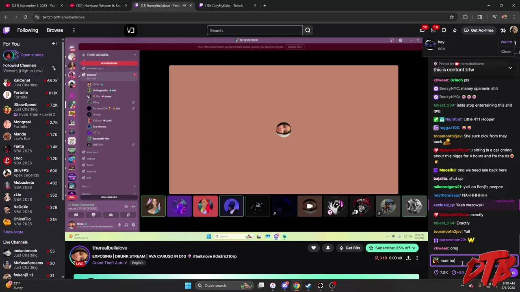520x292 pixels.
Task: Reload the page in Chrome
Action: click(25, 17)
